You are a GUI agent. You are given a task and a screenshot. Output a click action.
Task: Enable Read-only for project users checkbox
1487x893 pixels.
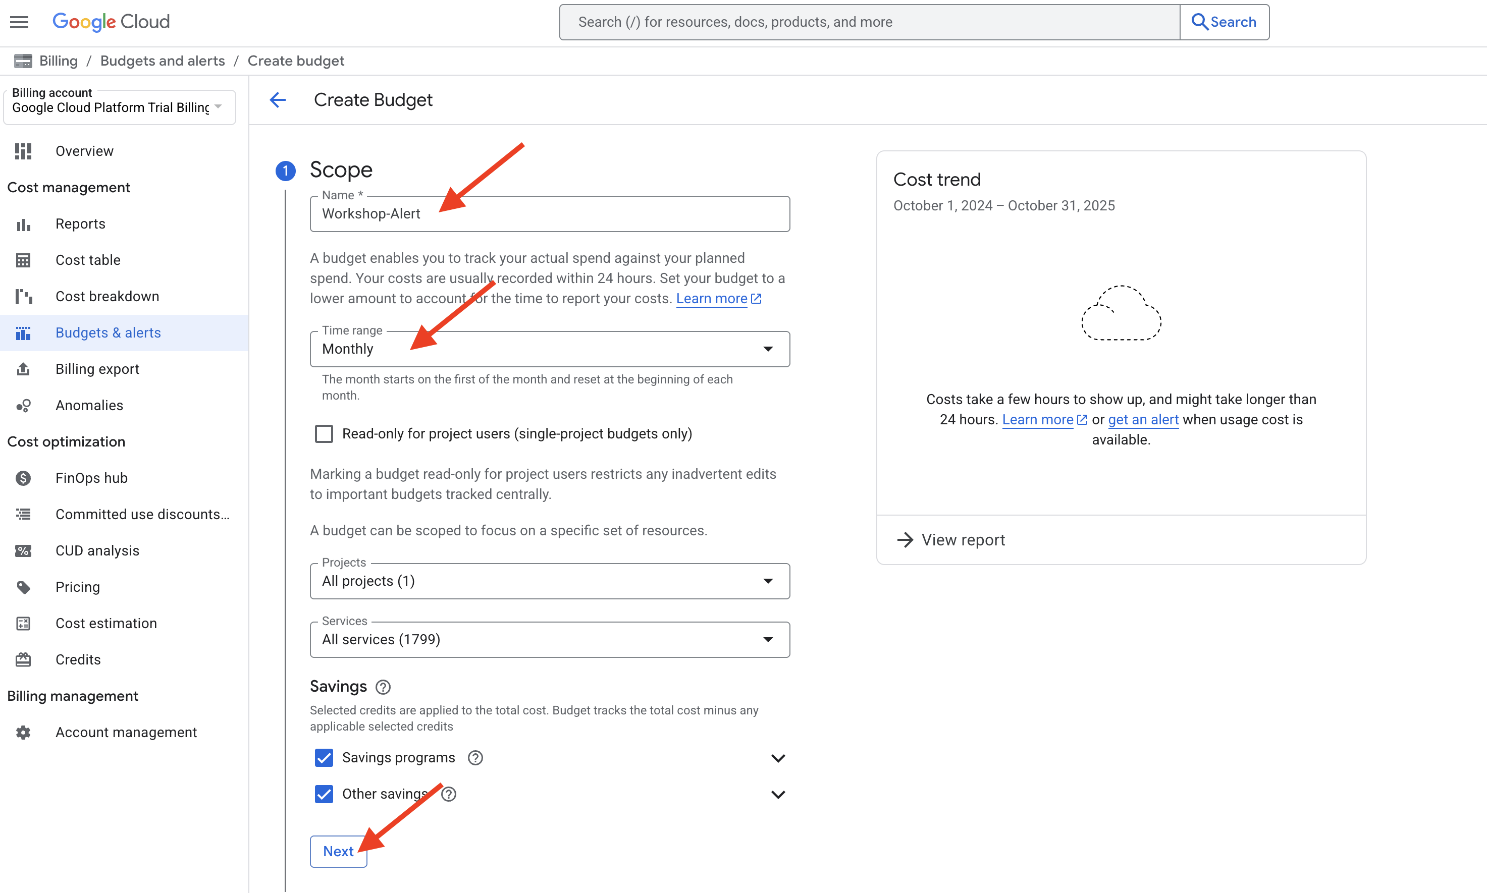pyautogui.click(x=324, y=434)
